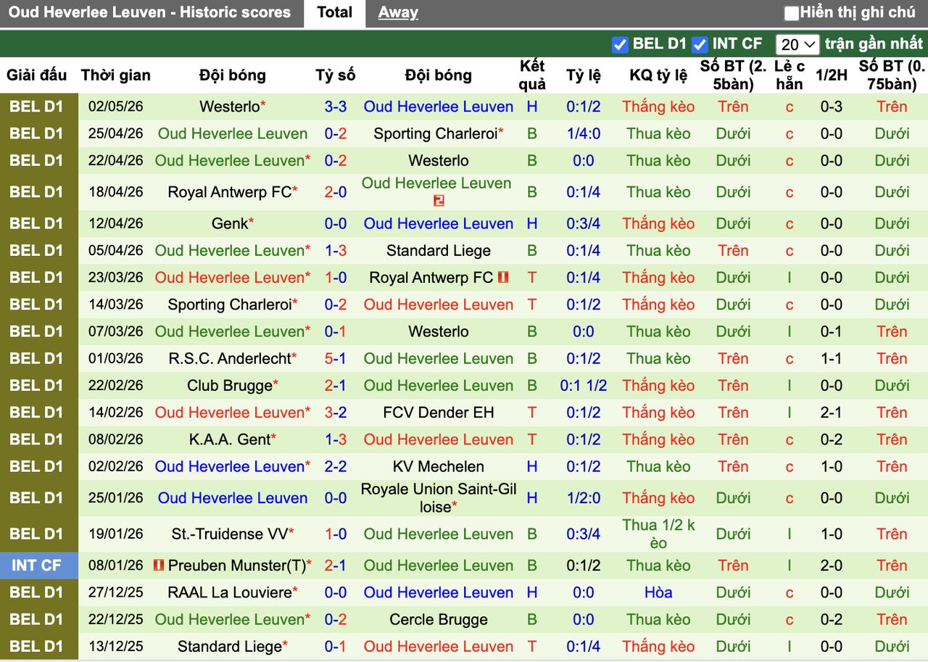Image resolution: width=928 pixels, height=662 pixels.
Task: Open Royal Antwerp FC link in the 18/04/26 row
Action: pos(230,192)
